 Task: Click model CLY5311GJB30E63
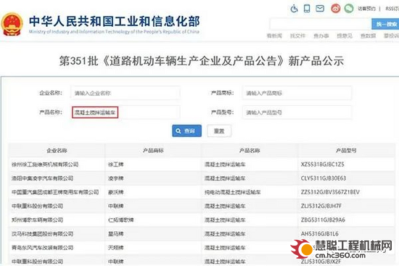(x=324, y=178)
